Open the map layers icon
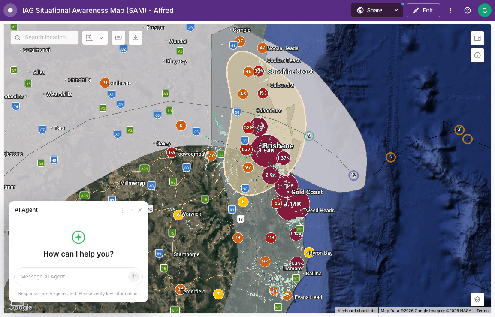This screenshot has height=317, width=495. coord(477,299)
